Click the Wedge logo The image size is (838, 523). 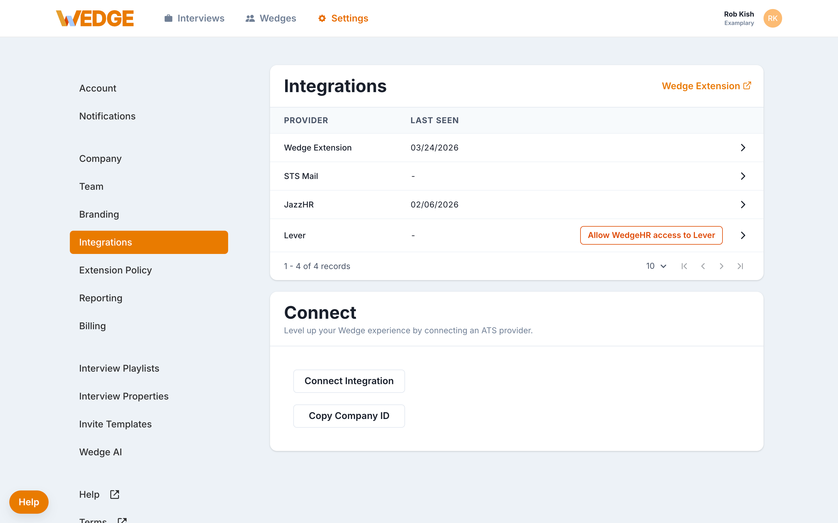[x=95, y=18]
